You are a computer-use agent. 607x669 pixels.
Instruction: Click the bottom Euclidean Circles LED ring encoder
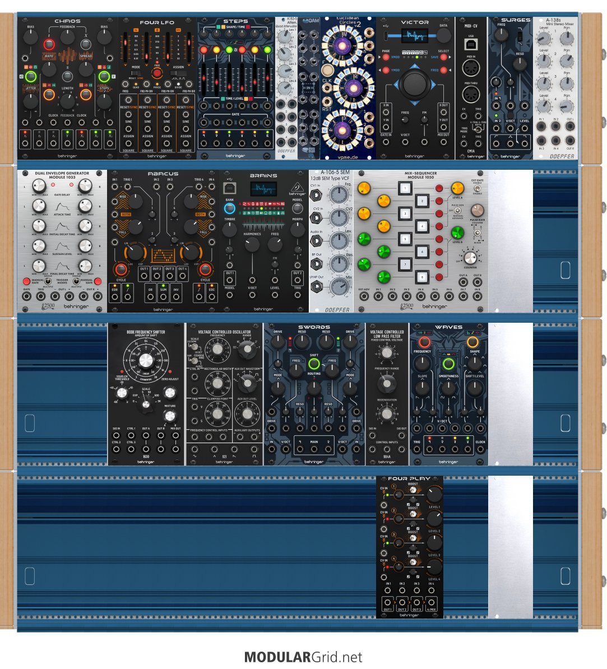[342, 130]
